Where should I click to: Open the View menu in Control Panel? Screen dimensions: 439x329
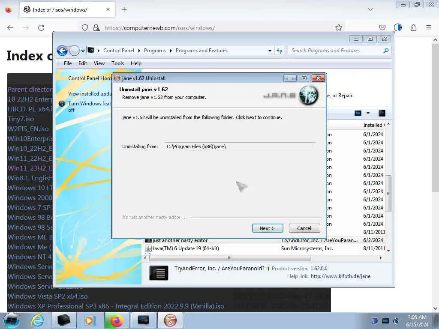point(99,63)
